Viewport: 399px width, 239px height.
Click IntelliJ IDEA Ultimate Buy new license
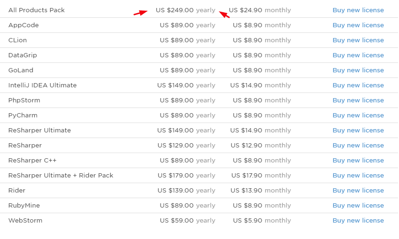click(358, 85)
